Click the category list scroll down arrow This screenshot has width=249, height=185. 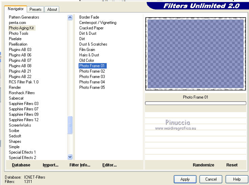[70, 157]
